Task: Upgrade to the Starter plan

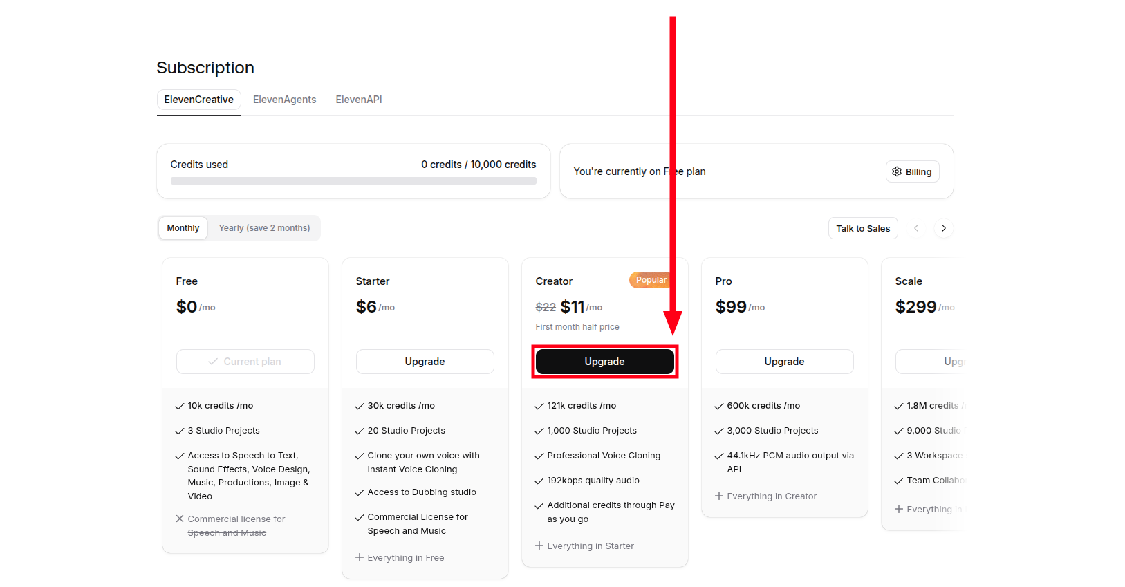Action: 425,362
